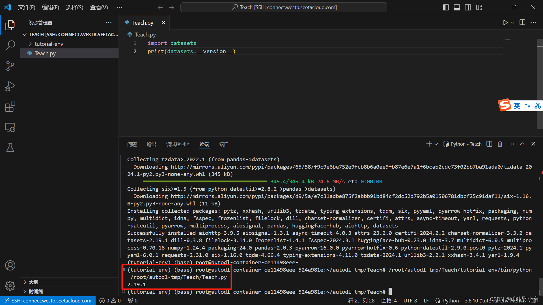This screenshot has width=543, height=305.
Task: Toggle bottom panel visibility
Action: point(457,7)
